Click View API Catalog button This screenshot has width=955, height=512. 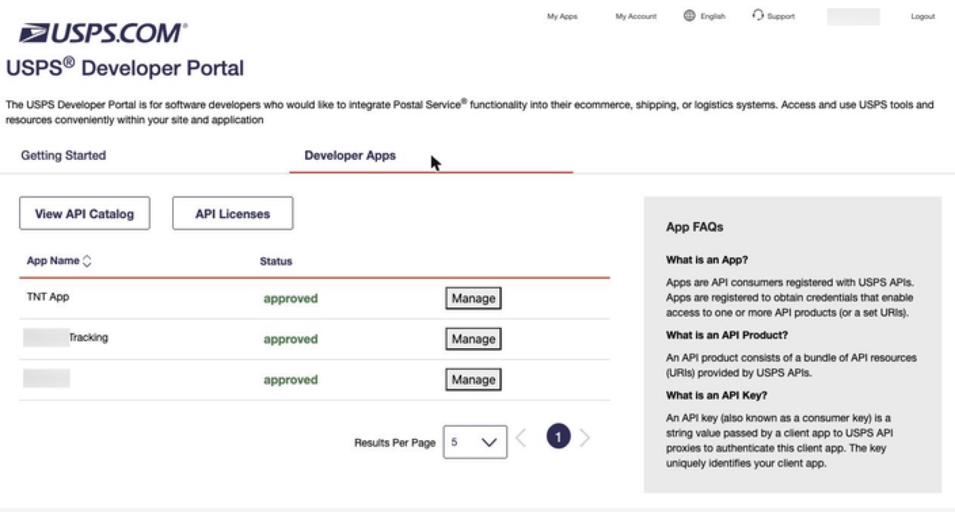coord(85,214)
